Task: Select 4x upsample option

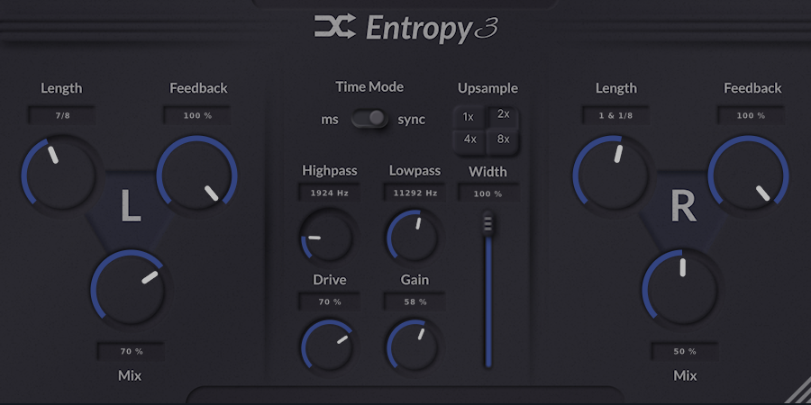Action: 469,139
